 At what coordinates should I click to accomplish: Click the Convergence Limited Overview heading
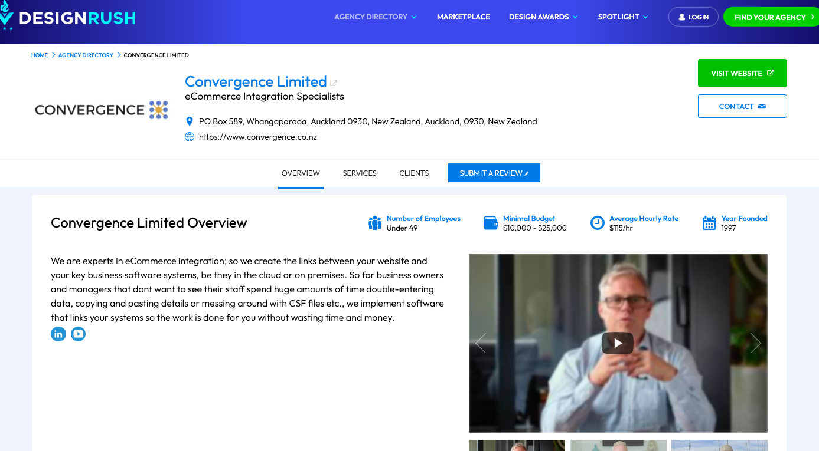149,223
